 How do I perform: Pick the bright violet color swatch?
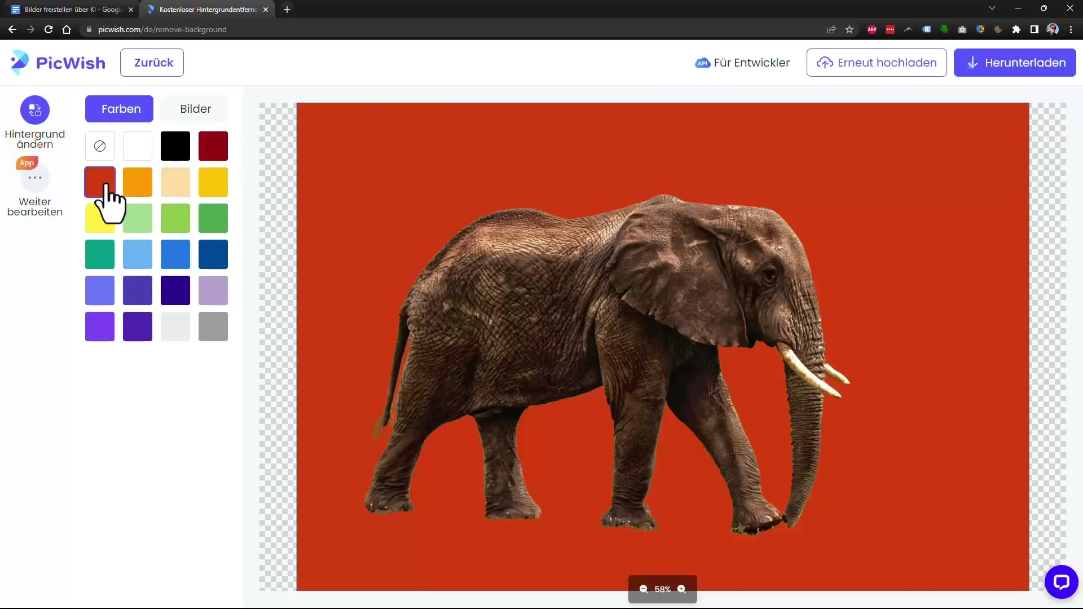point(100,326)
